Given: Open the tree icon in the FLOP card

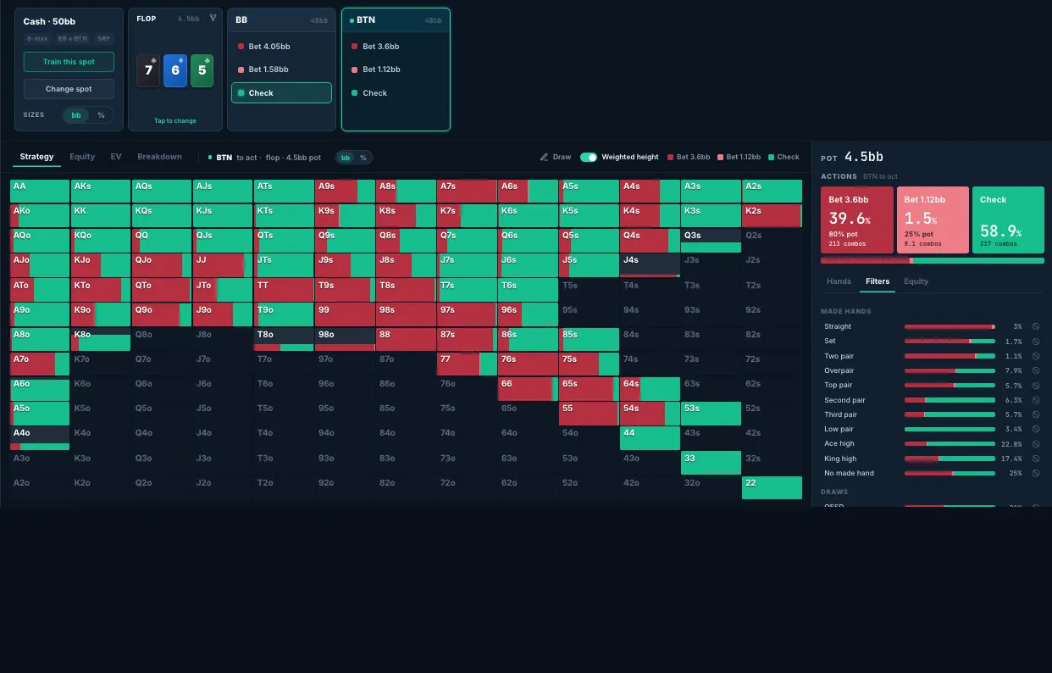Looking at the screenshot, I should coord(213,18).
